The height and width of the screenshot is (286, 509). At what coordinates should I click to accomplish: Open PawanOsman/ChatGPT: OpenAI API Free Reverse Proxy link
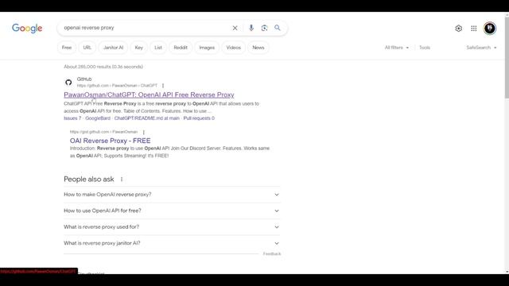tap(149, 95)
